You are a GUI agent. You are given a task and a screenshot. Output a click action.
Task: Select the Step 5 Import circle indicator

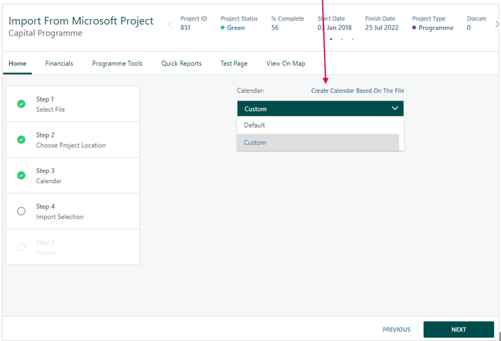point(21,247)
